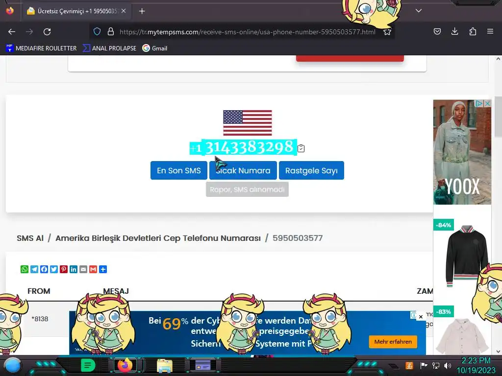
Task: Bookmark this page with the star
Action: (x=387, y=32)
